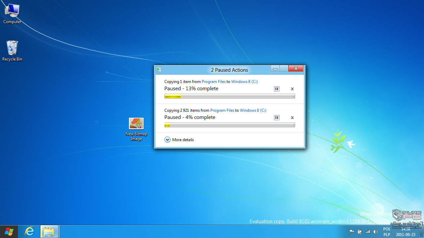This screenshot has height=238, width=424.
Task: Open Action Center flag tray icon
Action: pos(352,232)
